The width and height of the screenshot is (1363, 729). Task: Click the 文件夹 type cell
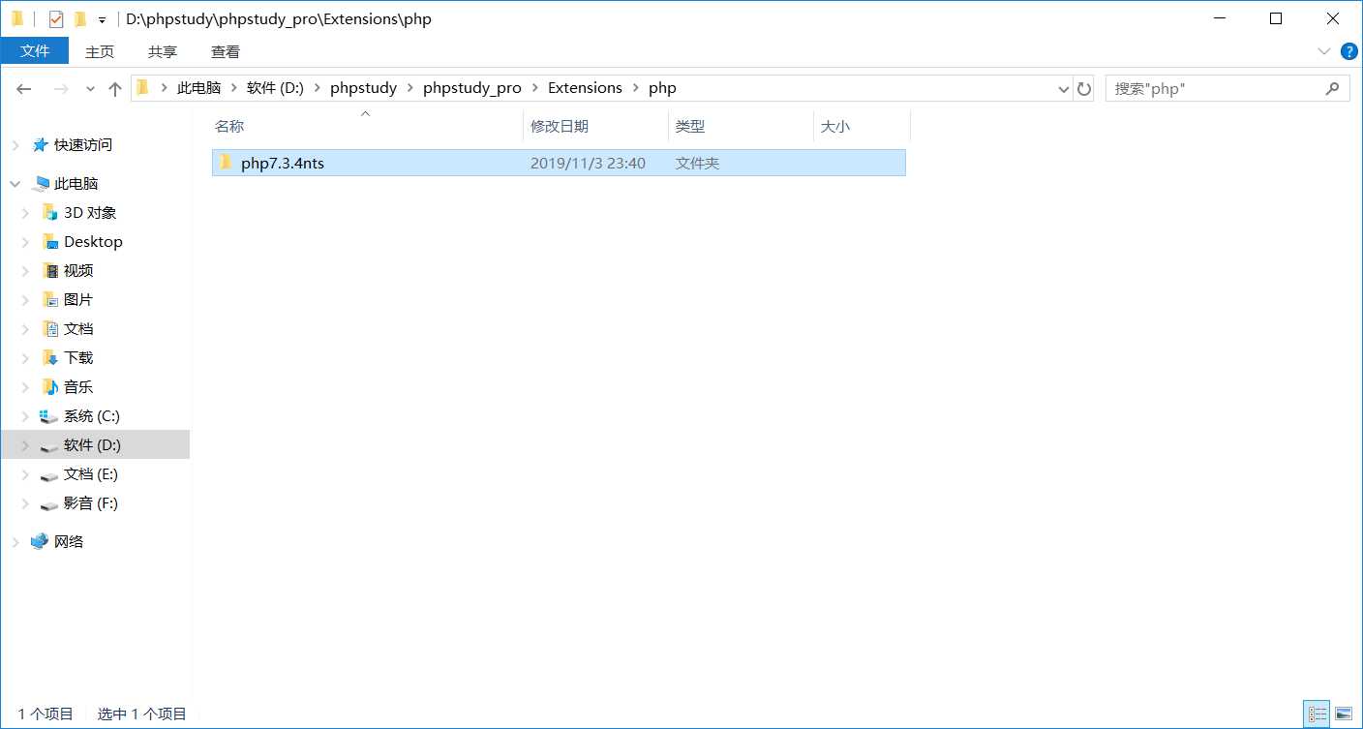[x=697, y=164]
